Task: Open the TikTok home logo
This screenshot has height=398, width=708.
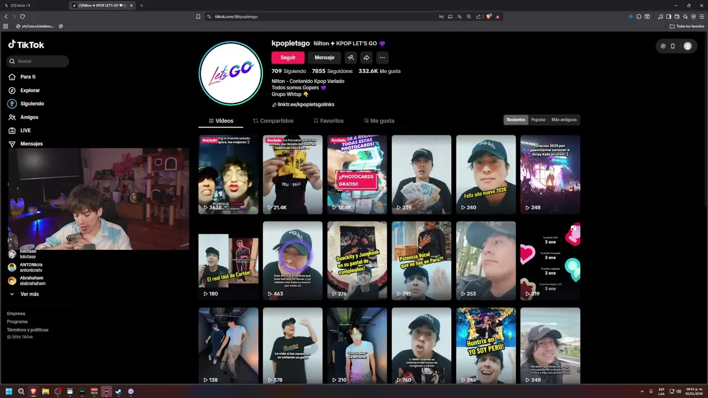Action: 26,45
